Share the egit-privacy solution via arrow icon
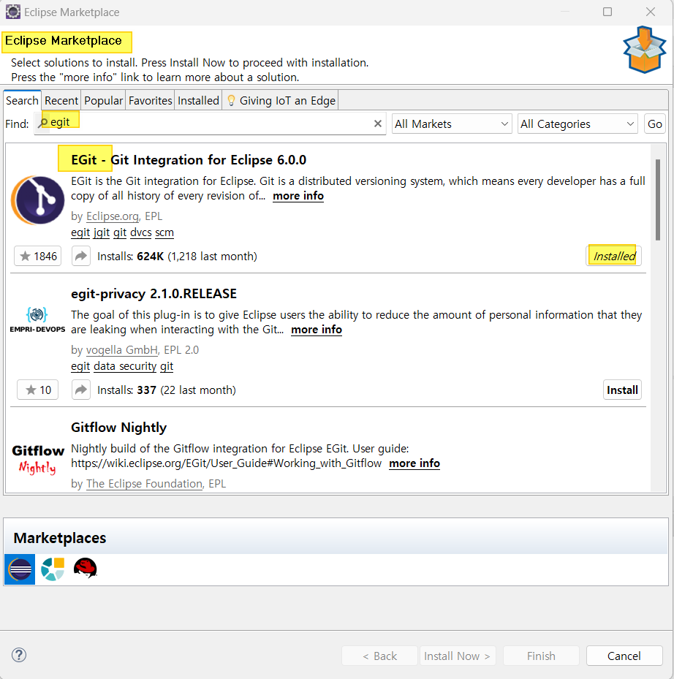The height and width of the screenshot is (679, 674). tap(81, 390)
